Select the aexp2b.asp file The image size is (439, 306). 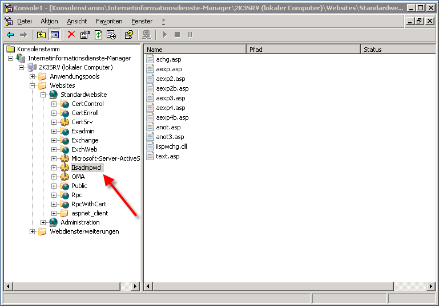tap(172, 88)
